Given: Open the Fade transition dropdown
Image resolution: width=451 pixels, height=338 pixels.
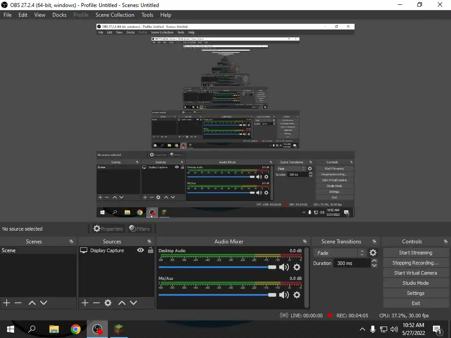Looking at the screenshot, I should (340, 253).
